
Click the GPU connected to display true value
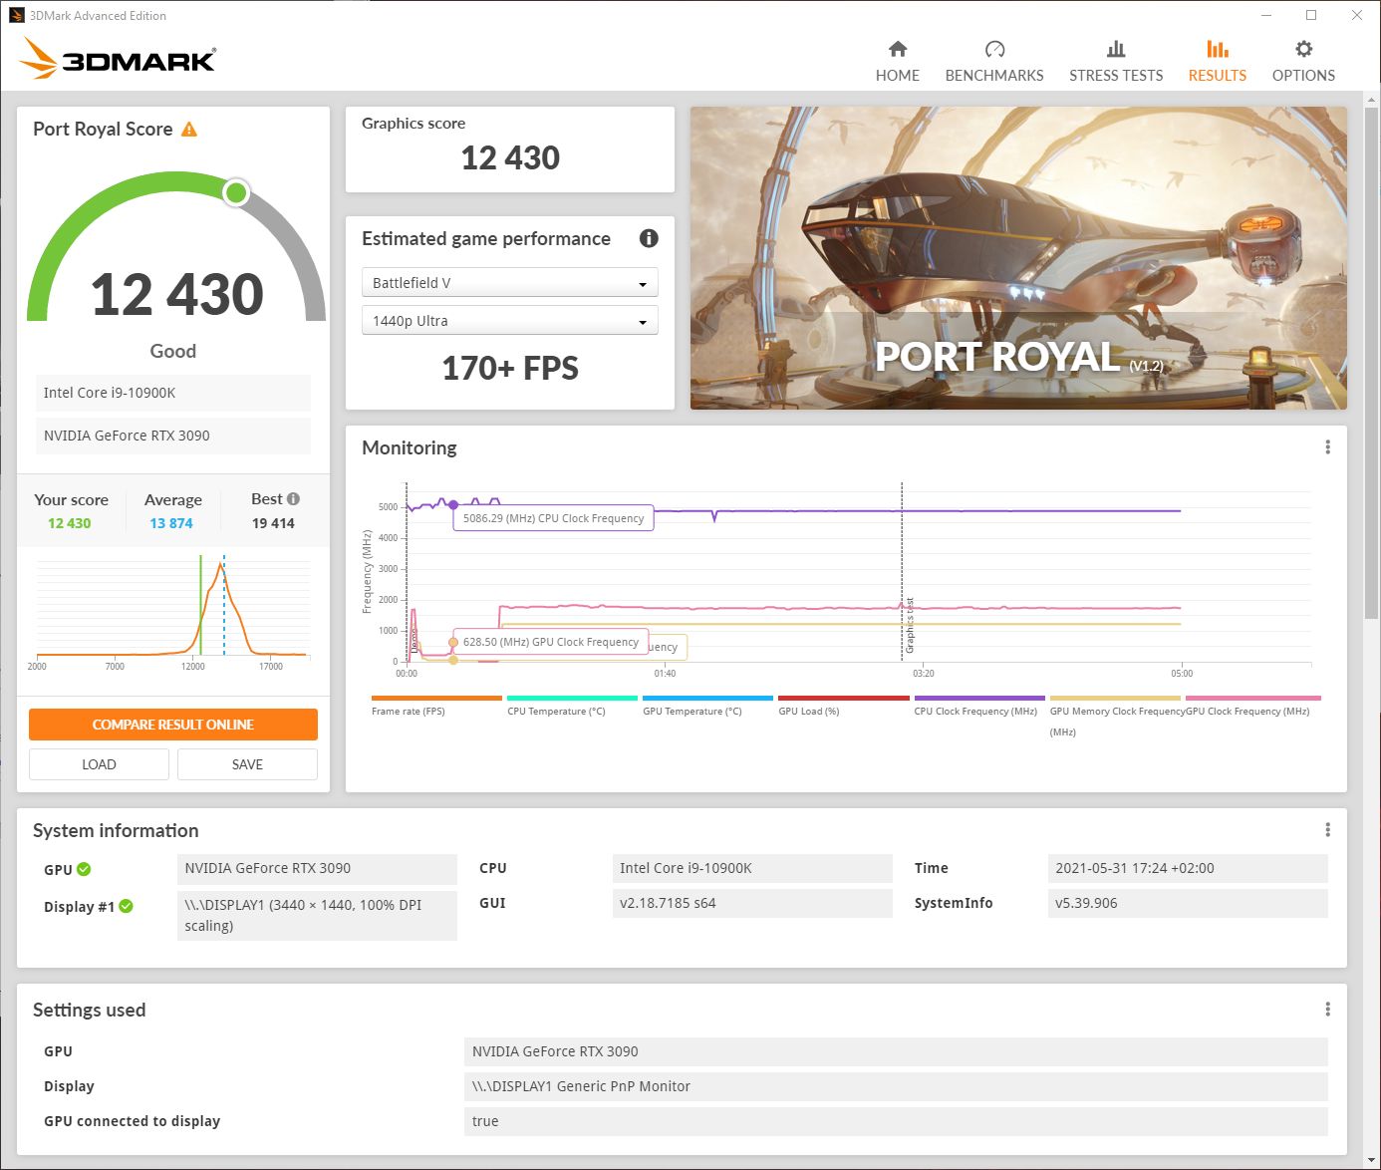[x=896, y=1121]
